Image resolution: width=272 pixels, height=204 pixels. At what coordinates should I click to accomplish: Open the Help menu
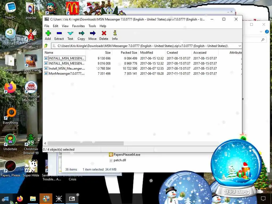(103, 26)
